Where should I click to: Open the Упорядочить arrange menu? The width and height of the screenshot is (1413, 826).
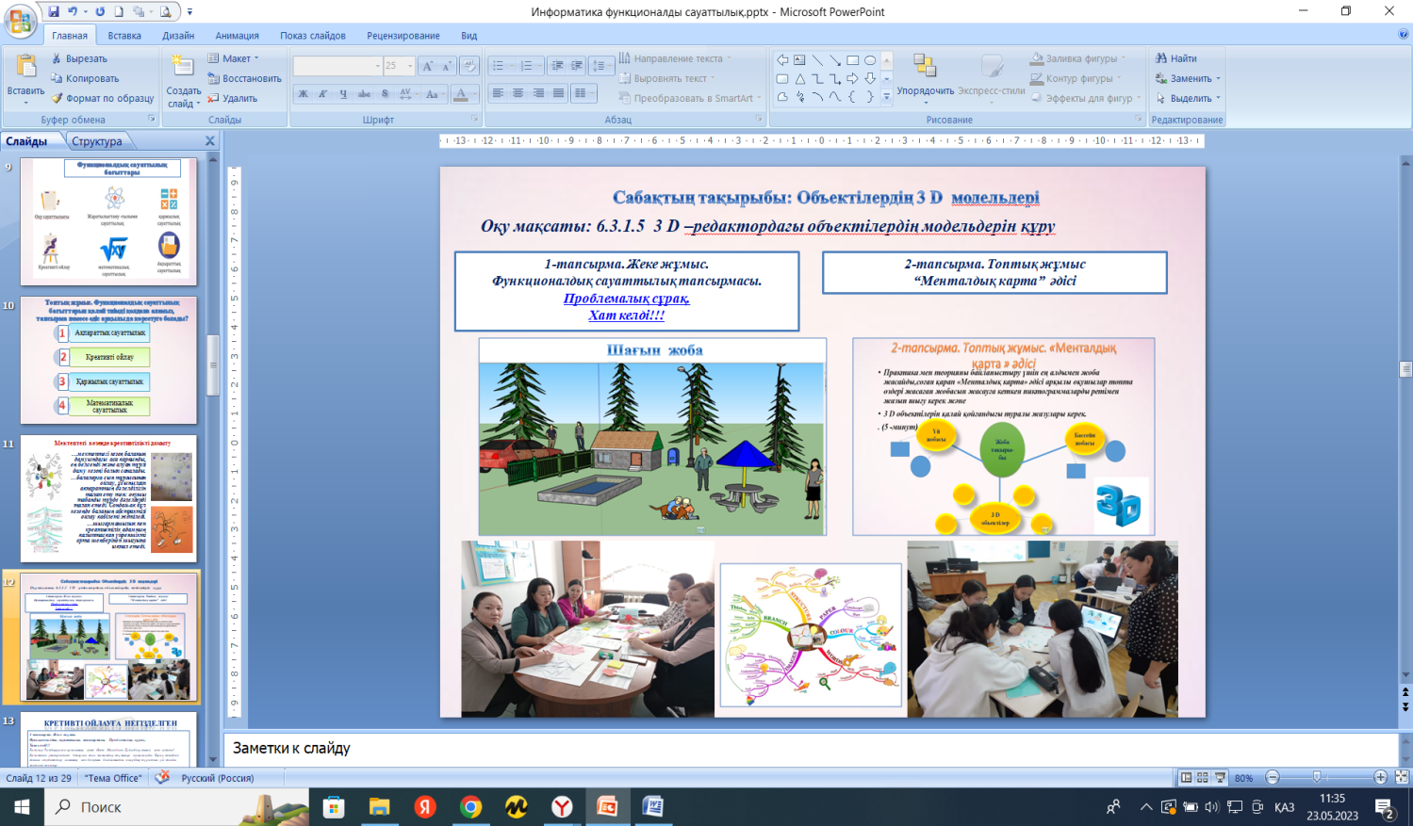coord(925,78)
